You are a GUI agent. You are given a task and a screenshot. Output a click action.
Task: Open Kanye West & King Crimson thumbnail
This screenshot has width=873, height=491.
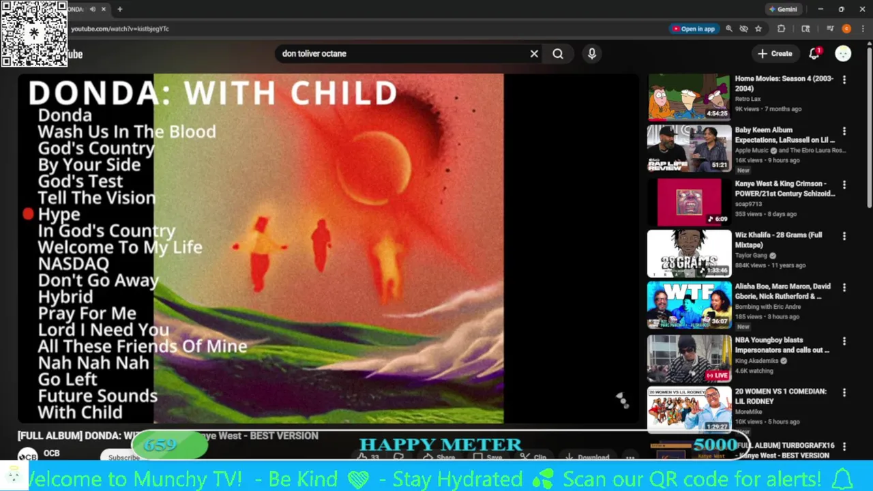pyautogui.click(x=689, y=201)
